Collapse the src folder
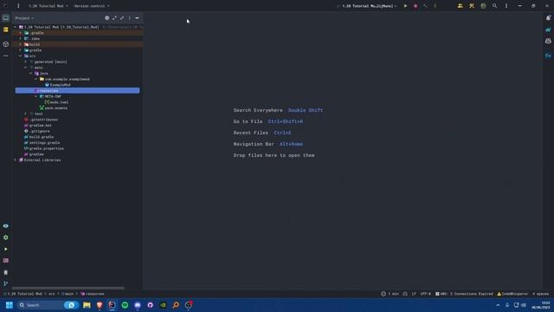The width and height of the screenshot is (554, 312). click(x=21, y=55)
